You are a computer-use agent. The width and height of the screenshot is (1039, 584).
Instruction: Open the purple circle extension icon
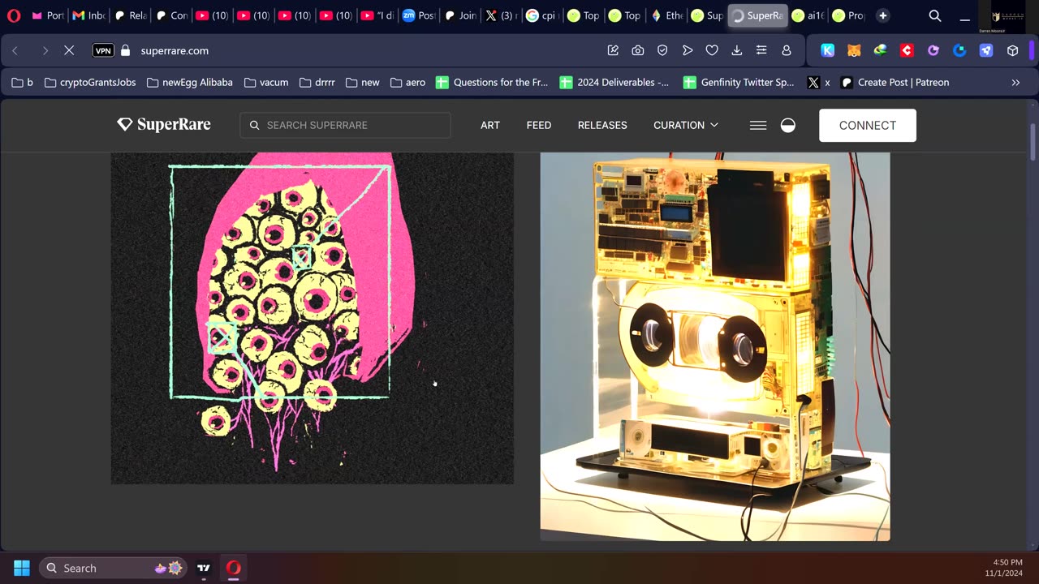[933, 50]
